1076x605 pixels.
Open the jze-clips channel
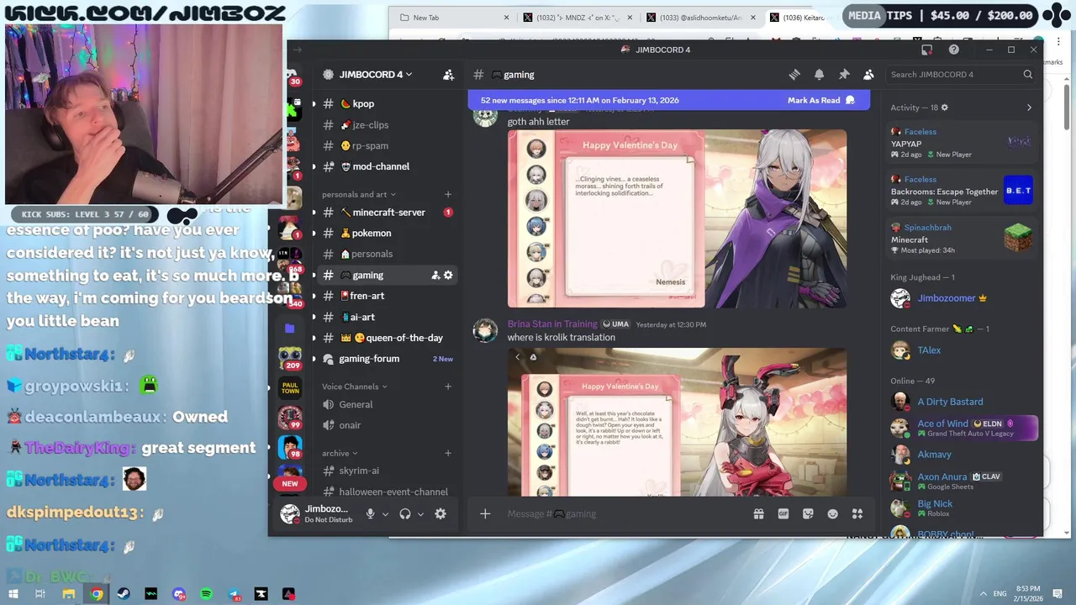click(x=387, y=125)
